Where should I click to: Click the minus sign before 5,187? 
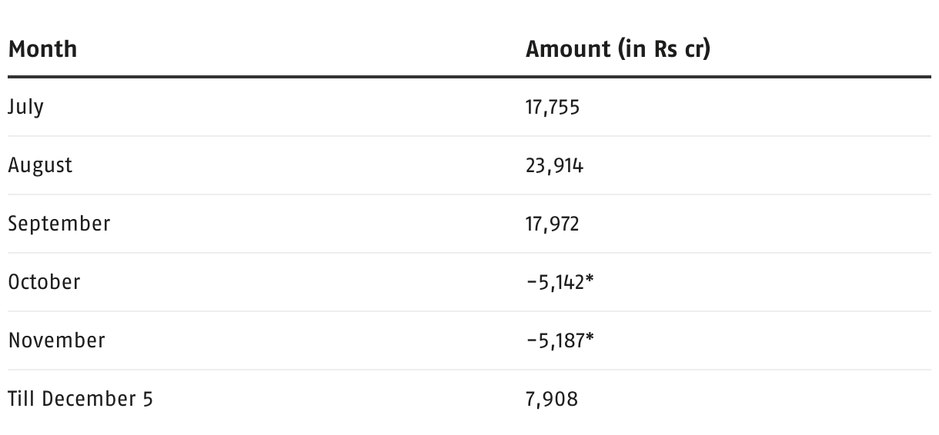coord(531,341)
